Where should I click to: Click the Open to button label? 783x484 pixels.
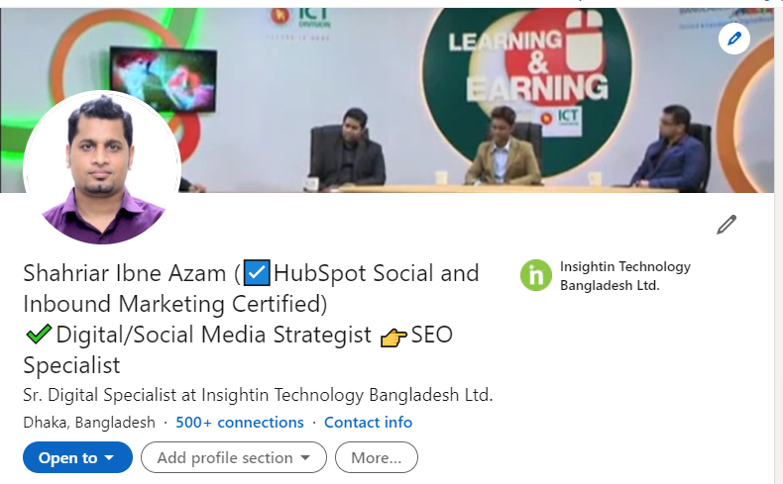click(x=68, y=457)
